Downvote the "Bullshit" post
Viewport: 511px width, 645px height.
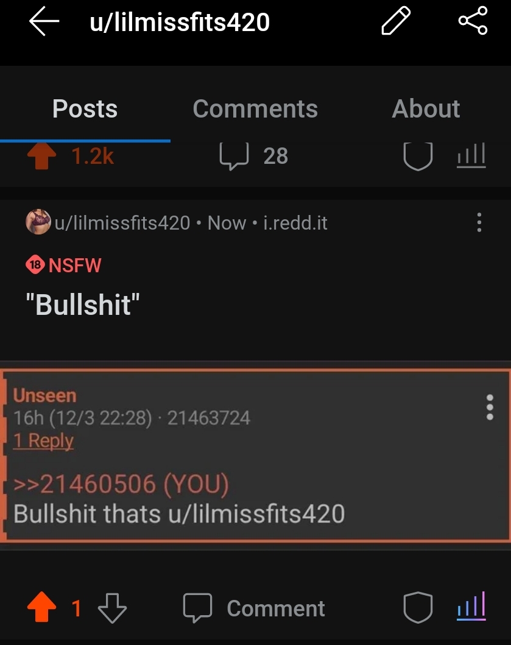(x=112, y=608)
